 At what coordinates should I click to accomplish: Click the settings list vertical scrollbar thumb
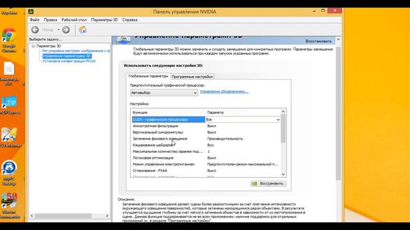click(x=283, y=128)
